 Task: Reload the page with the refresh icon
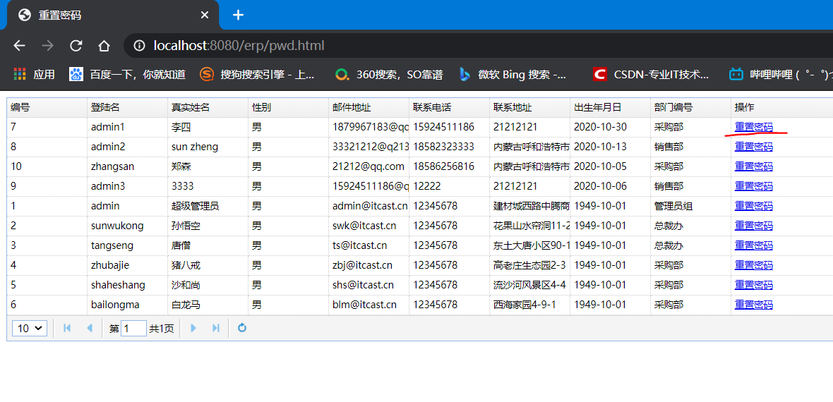76,46
